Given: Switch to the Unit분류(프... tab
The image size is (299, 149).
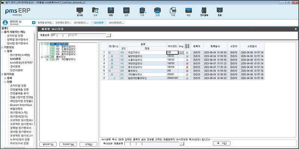Looking at the screenshot, I should (117, 23).
